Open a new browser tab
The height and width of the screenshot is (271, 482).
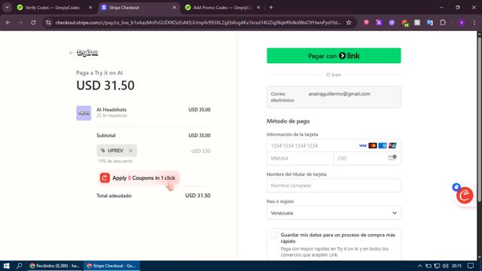coord(271,8)
